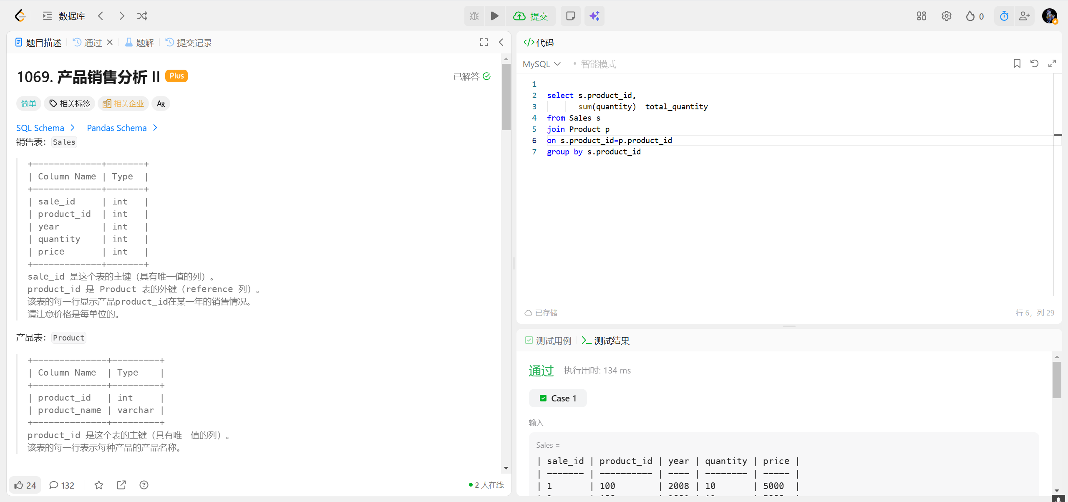Open the AI sparkle assistant

coord(594,16)
